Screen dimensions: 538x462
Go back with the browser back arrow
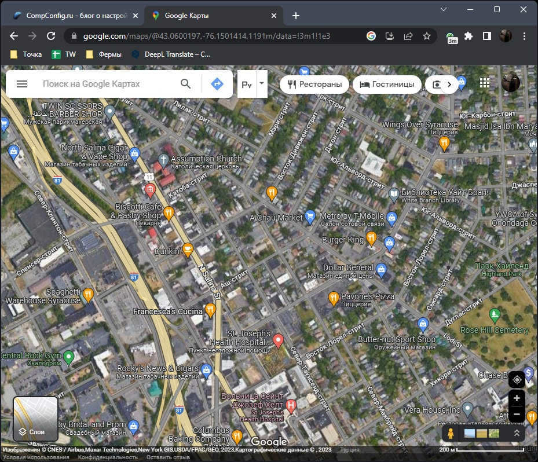(14, 36)
